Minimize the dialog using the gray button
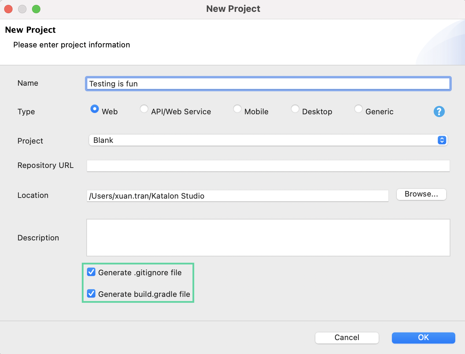The image size is (465, 354). [22, 9]
